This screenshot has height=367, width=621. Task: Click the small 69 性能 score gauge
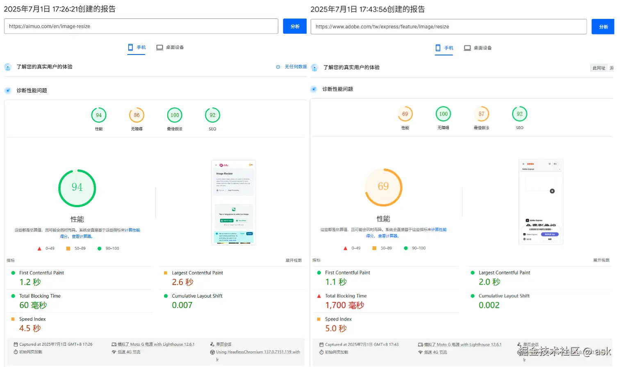tap(405, 114)
